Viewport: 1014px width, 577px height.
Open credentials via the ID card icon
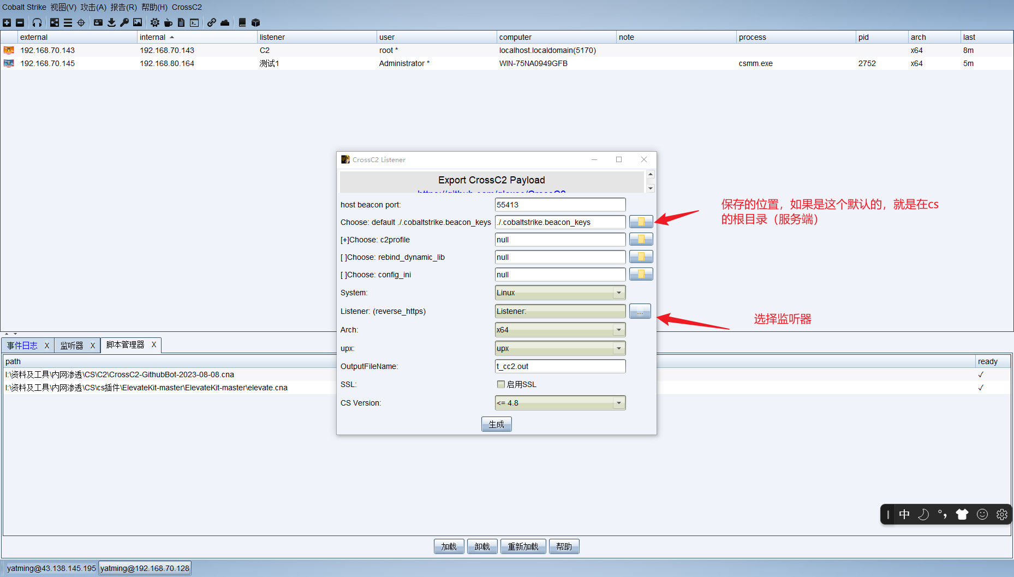coord(98,22)
